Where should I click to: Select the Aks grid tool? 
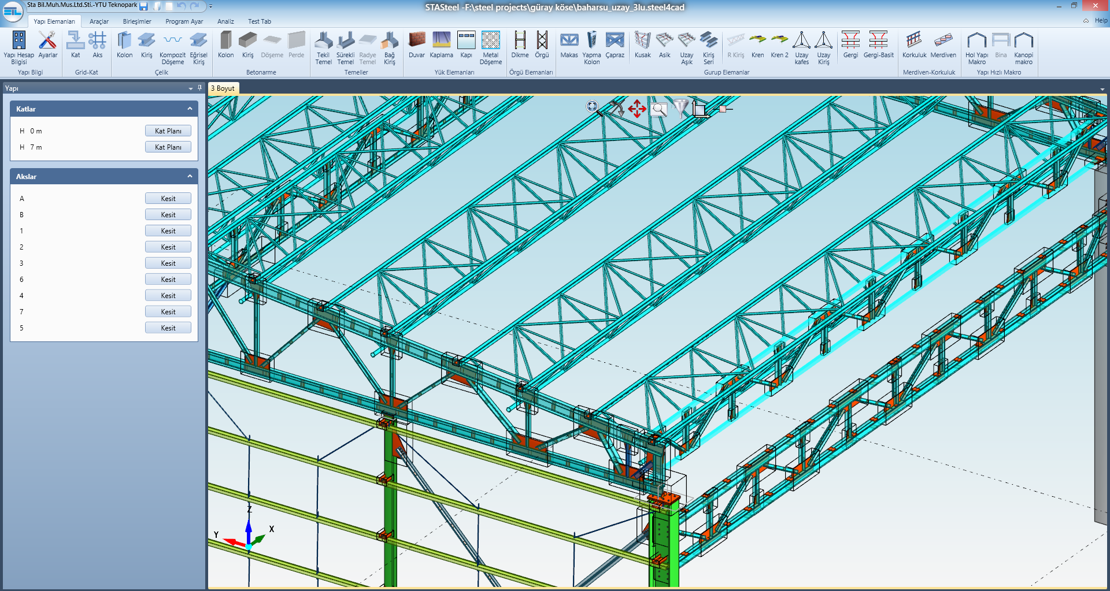tap(97, 45)
